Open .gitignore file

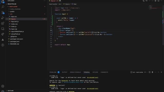14,37
